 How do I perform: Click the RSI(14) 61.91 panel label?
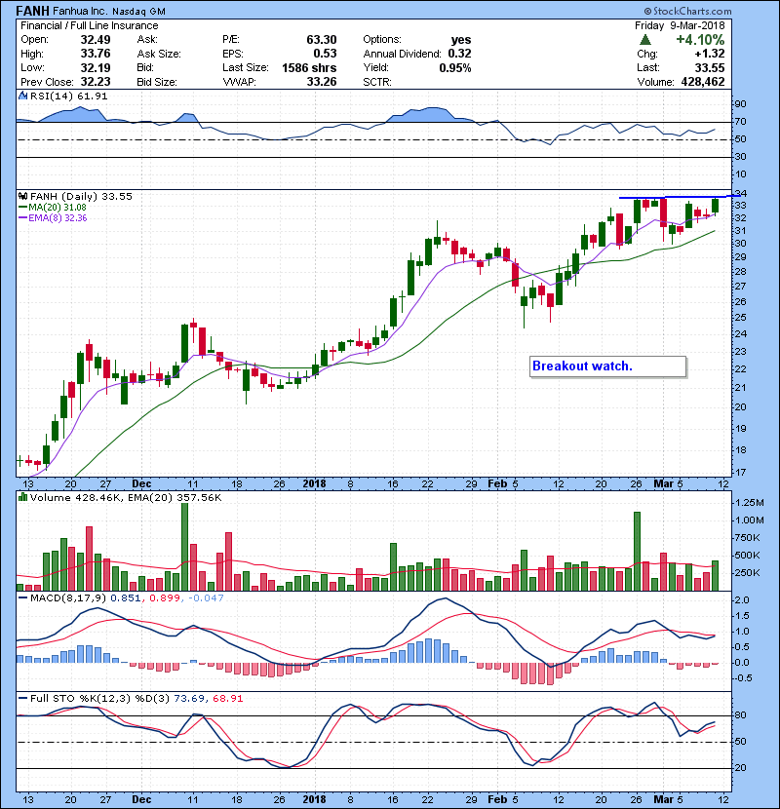point(68,96)
